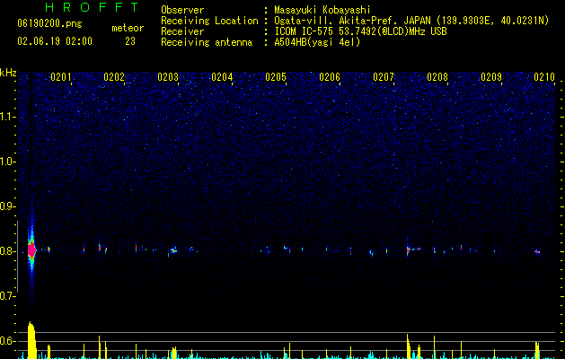Click the 0.8 frequency axis label
565x359 pixels.
pos(8,251)
